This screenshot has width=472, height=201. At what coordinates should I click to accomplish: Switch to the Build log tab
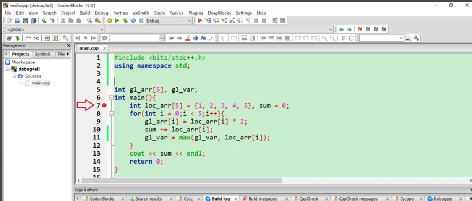coord(221,199)
